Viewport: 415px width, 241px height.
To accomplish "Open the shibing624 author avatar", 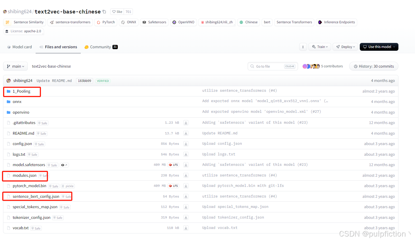I will [5, 12].
